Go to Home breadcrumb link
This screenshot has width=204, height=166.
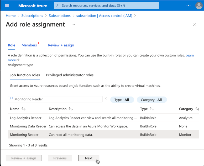11,16
